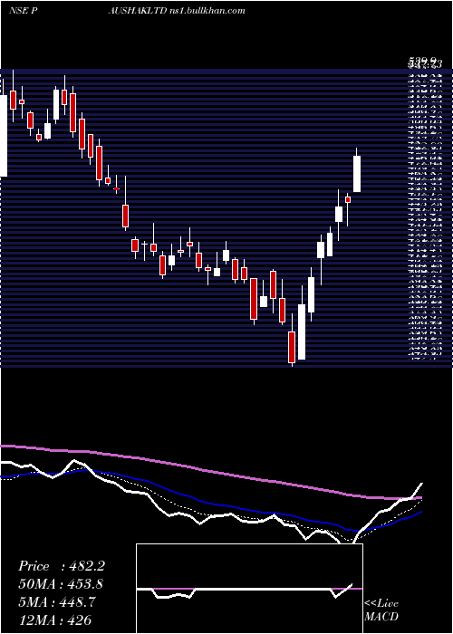This screenshot has width=453, height=634.
Task: Click the '5MA : 448.7' text
Action: (57, 602)
